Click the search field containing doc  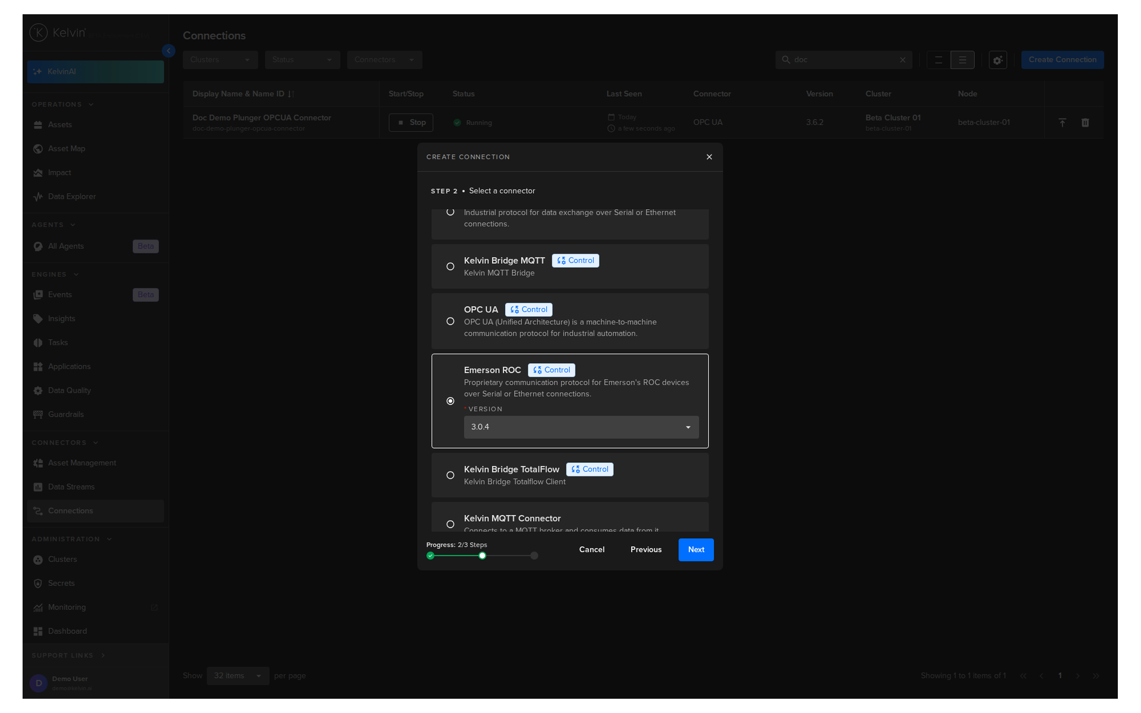click(843, 60)
